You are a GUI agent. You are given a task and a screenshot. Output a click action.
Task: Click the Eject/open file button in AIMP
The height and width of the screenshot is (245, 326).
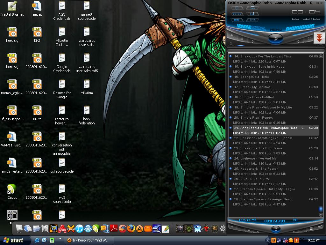pos(232,36)
